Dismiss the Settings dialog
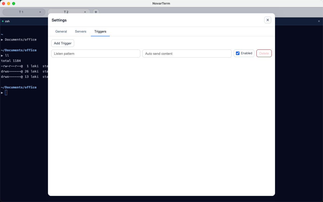Image resolution: width=323 pixels, height=202 pixels. 267,20
